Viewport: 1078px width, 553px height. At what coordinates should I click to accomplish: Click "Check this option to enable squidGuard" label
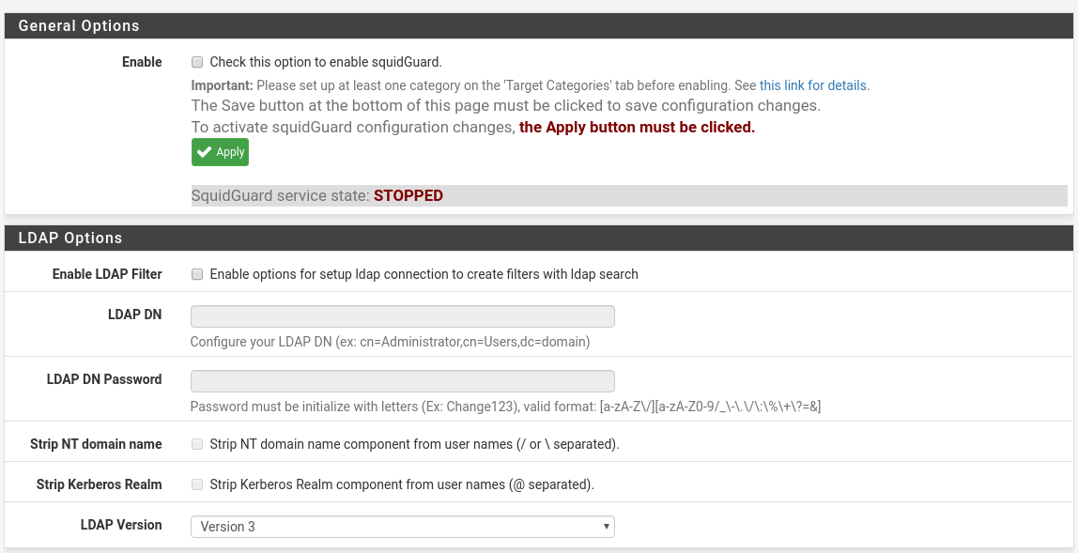click(x=326, y=62)
